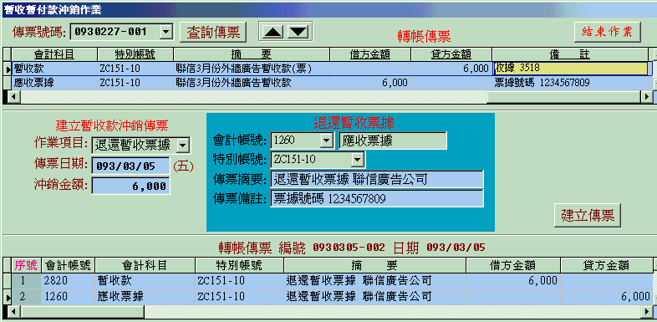
Task: Click the 結束作業 button
Action: [x=608, y=32]
